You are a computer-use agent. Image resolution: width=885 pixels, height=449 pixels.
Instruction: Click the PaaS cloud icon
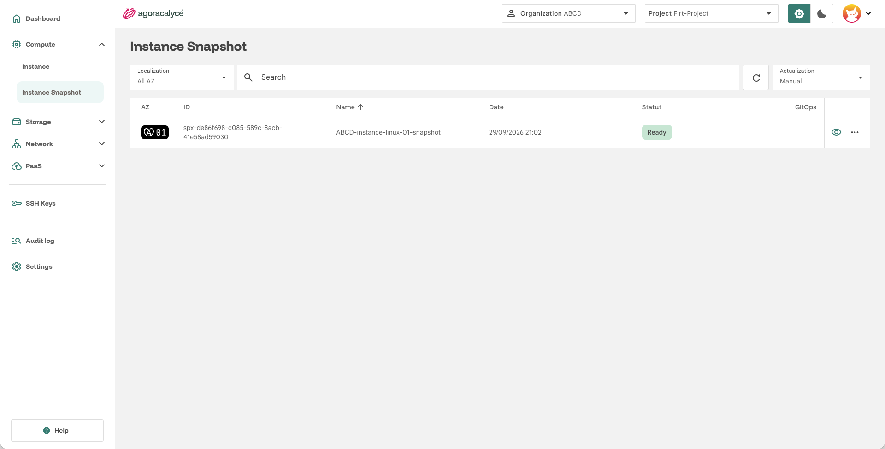pos(17,166)
